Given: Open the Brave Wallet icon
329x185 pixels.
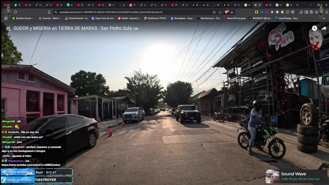Looking at the screenshot, I should coord(311,12).
